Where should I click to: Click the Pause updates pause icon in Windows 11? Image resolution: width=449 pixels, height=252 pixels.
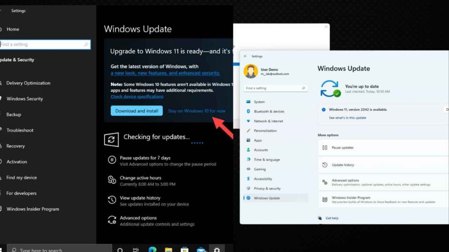325,147
